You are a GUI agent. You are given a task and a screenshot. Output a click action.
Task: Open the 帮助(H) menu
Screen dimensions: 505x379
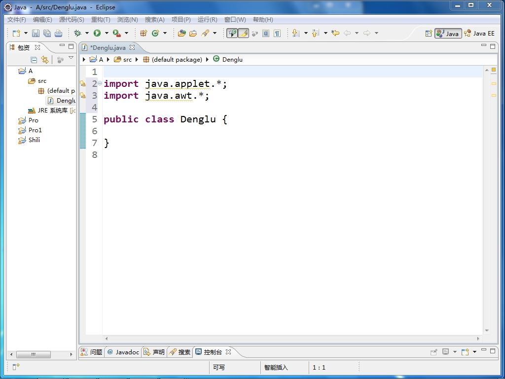pos(263,20)
